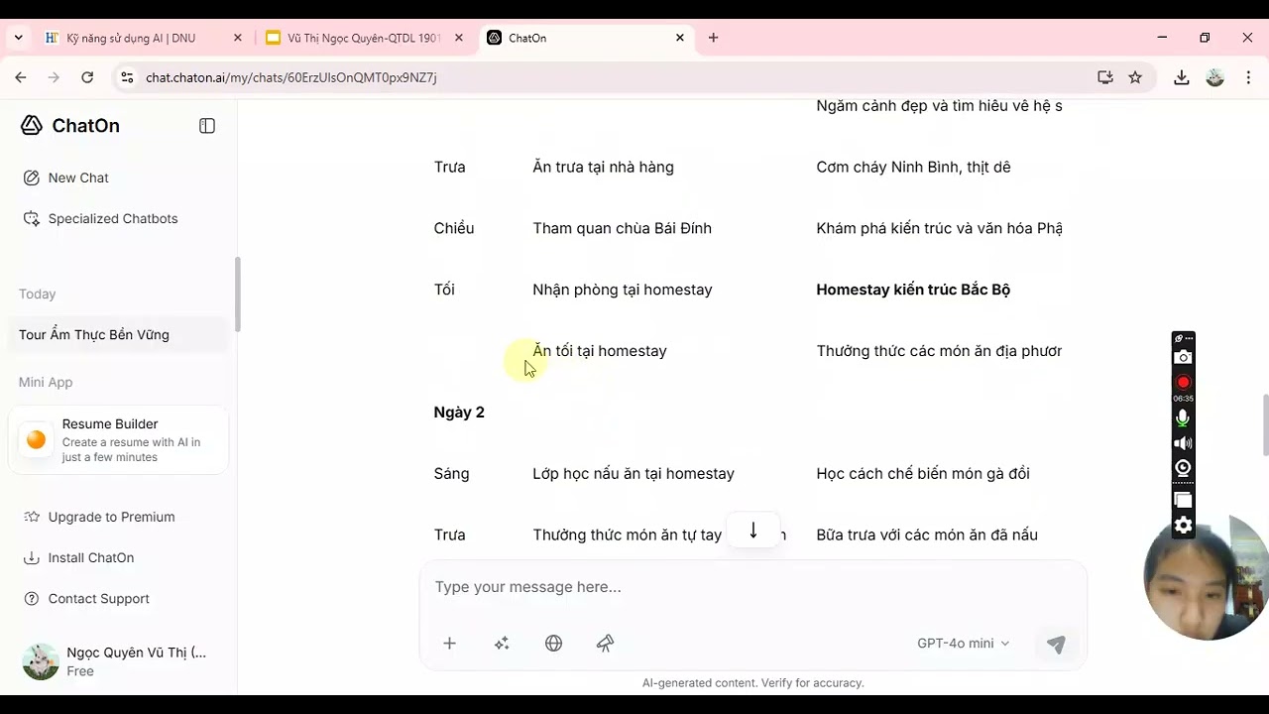View site information icon
The width and height of the screenshot is (1269, 714).
tap(126, 77)
